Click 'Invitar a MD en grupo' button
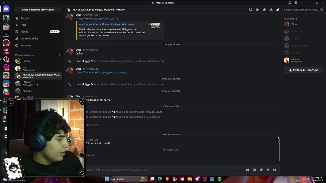The width and height of the screenshot is (326, 183). click(304, 70)
